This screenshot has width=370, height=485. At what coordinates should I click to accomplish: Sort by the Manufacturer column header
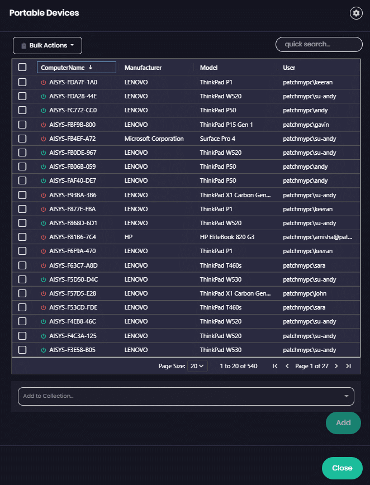(x=143, y=68)
